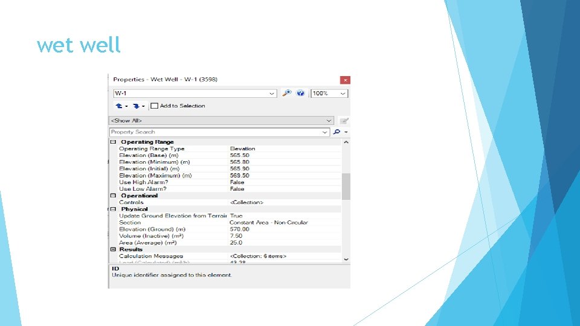Open the 100% zoom dropdown
The image size is (580, 326).
343,94
